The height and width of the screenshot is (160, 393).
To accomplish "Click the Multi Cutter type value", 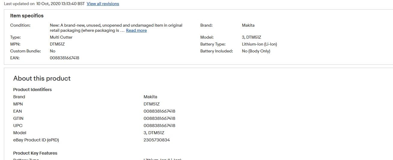I will [x=61, y=37].
